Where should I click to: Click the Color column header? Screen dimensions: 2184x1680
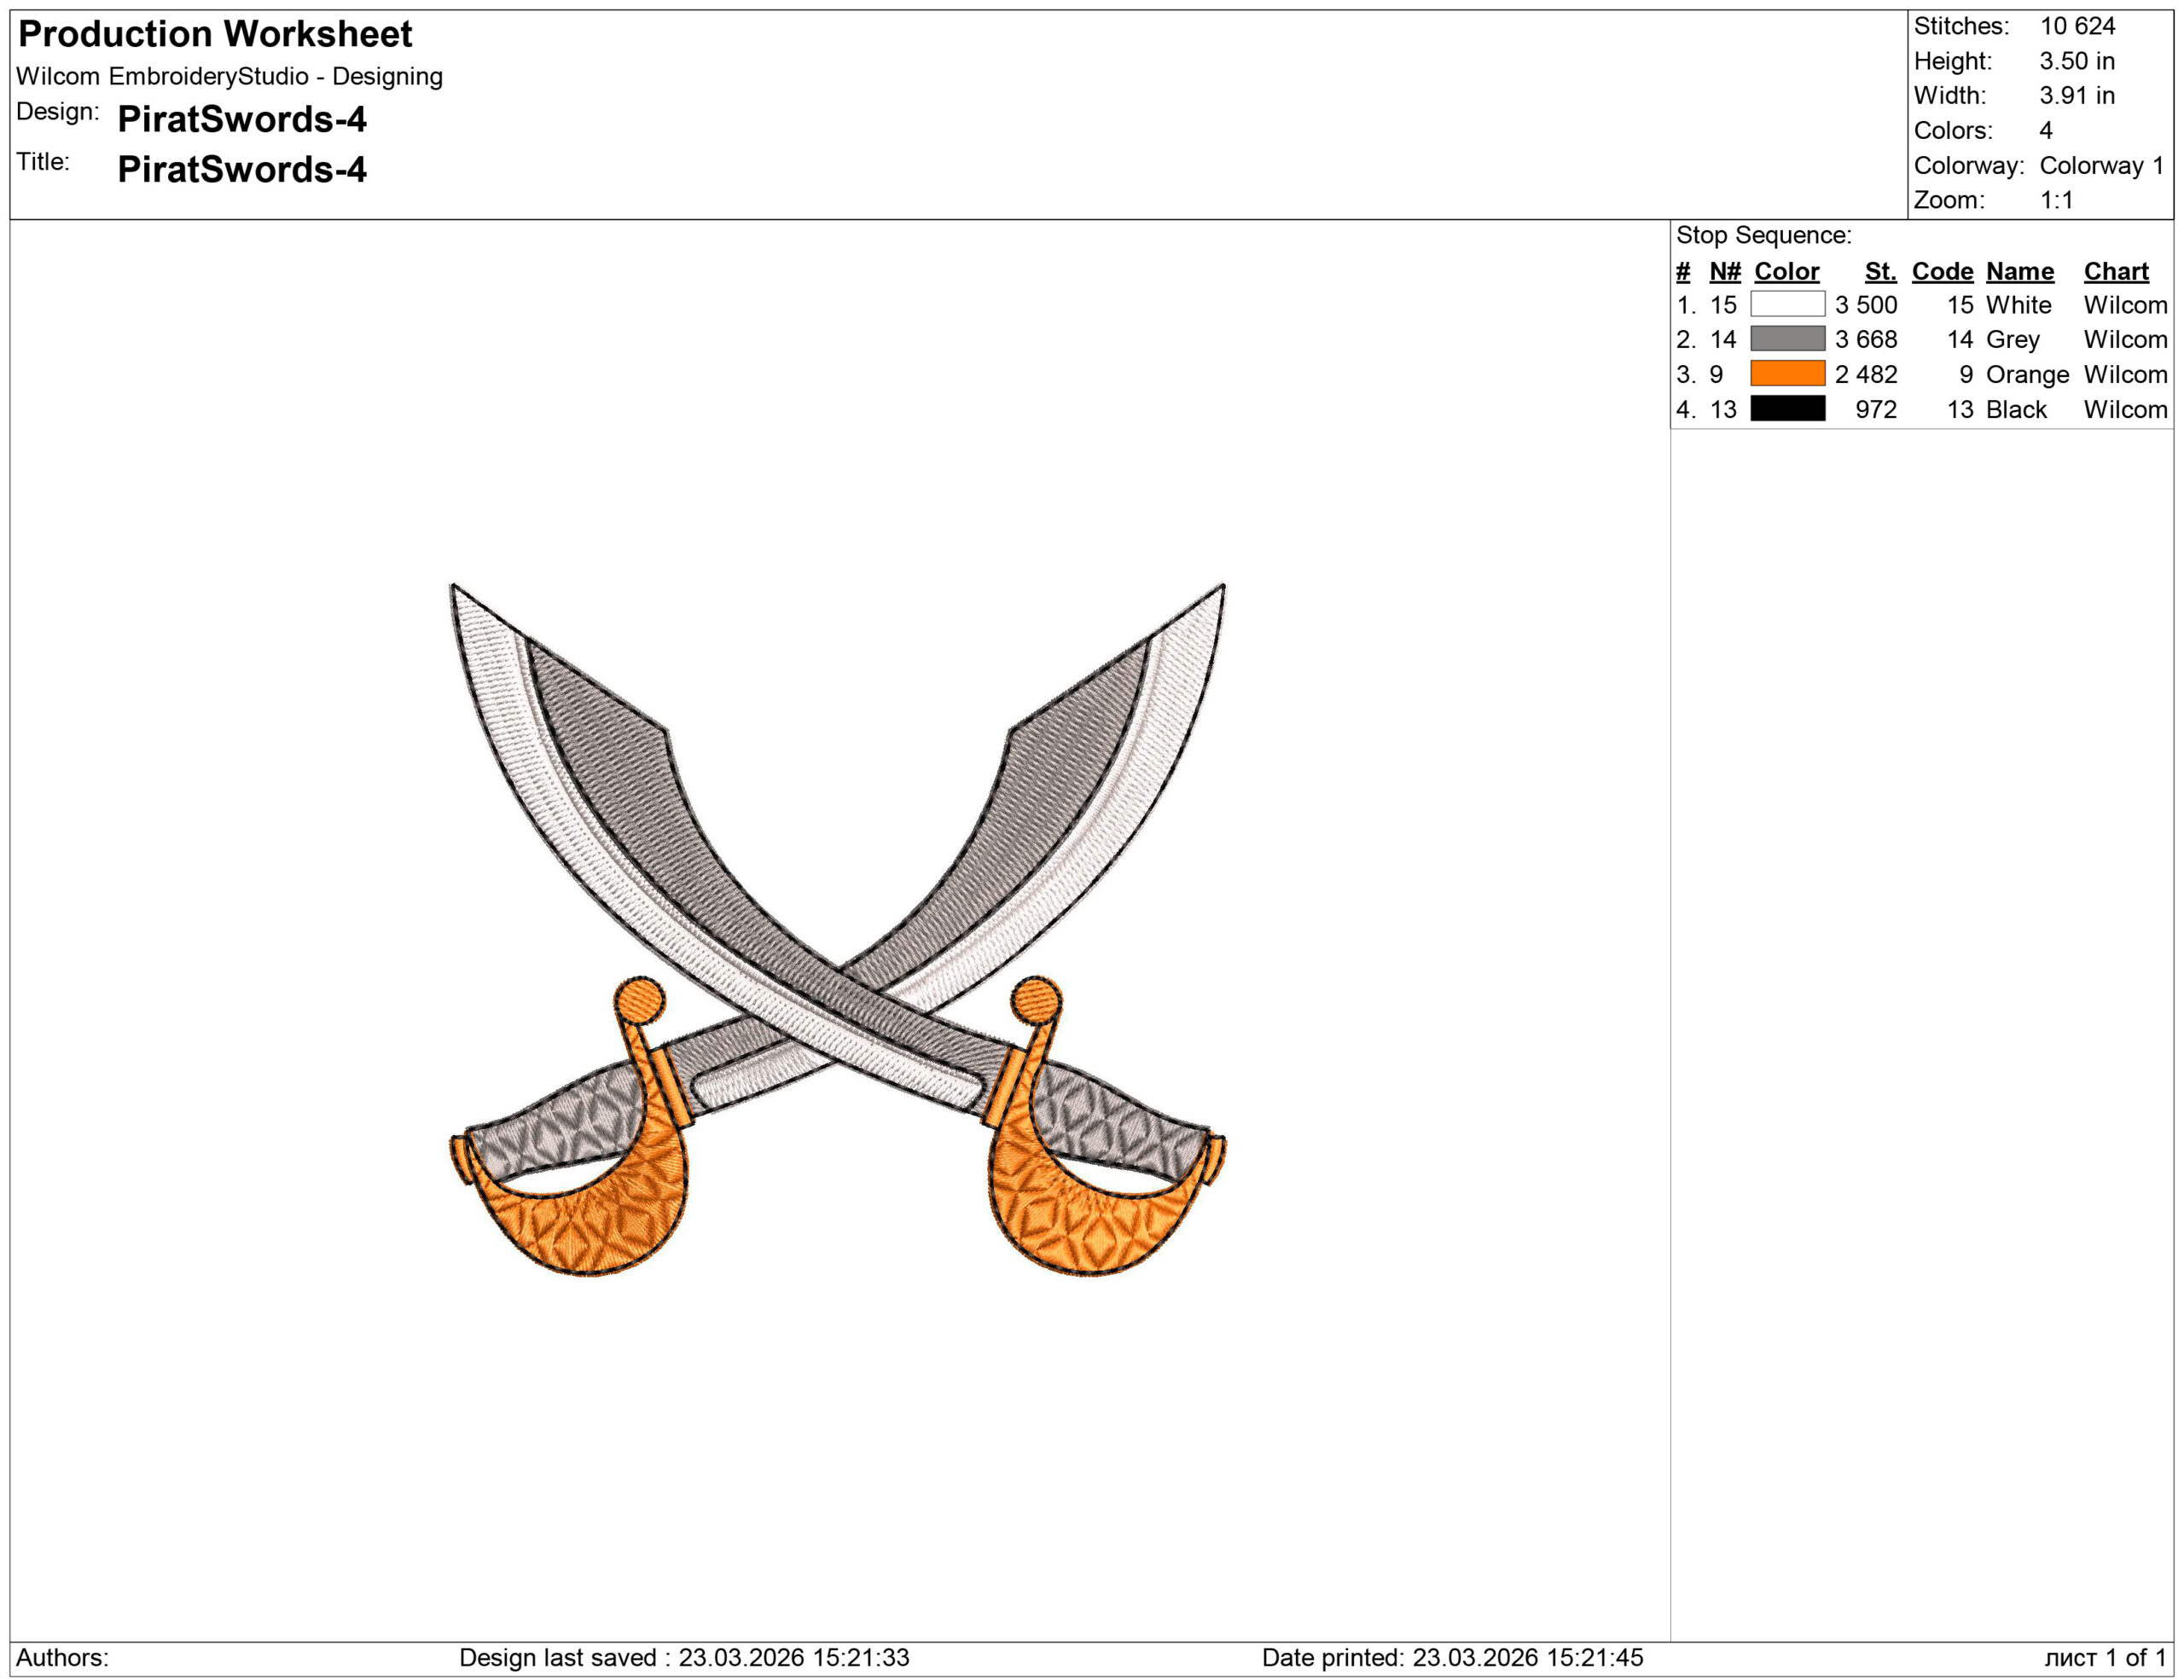pyautogui.click(x=1786, y=271)
